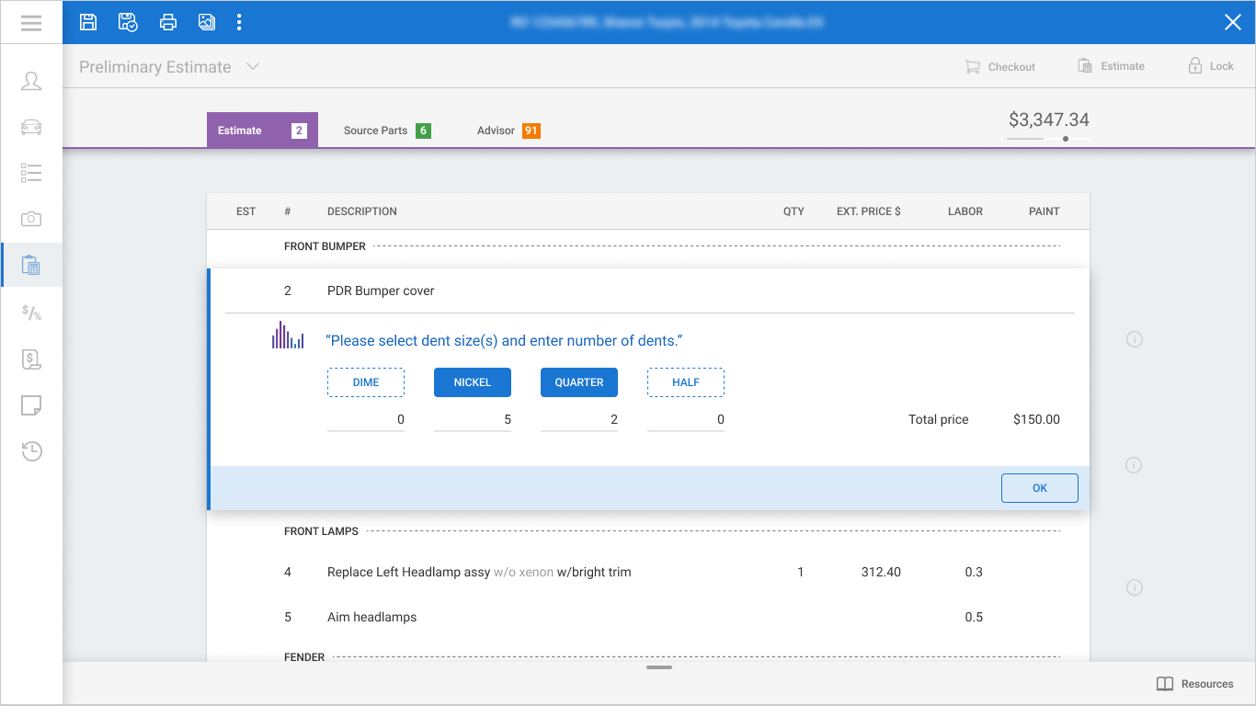Toggle the DIME dent size
The height and width of the screenshot is (706, 1256).
(x=366, y=382)
